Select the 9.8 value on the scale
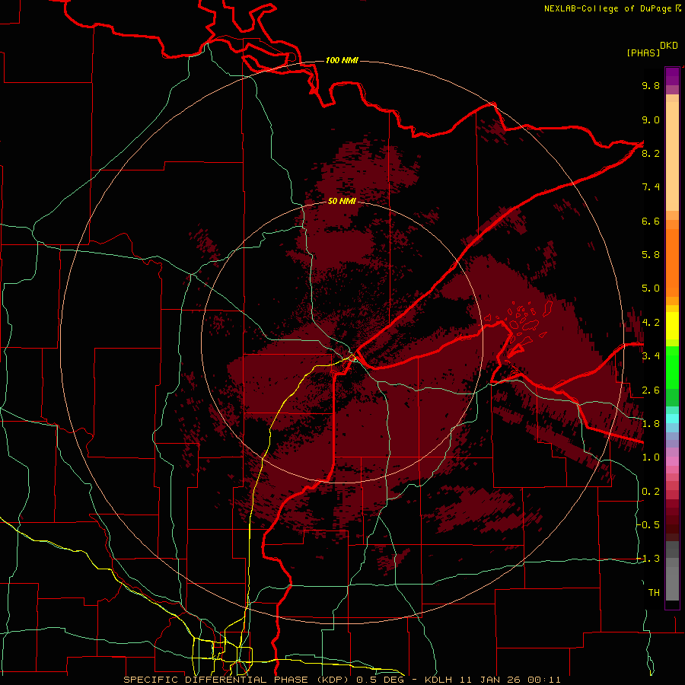 pyautogui.click(x=651, y=86)
